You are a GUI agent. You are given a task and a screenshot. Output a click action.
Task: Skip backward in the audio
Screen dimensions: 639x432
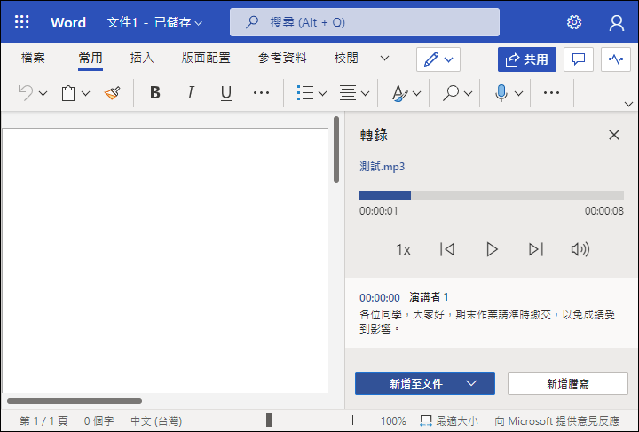click(447, 249)
